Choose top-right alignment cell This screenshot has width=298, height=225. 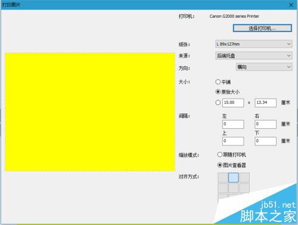[244, 178]
